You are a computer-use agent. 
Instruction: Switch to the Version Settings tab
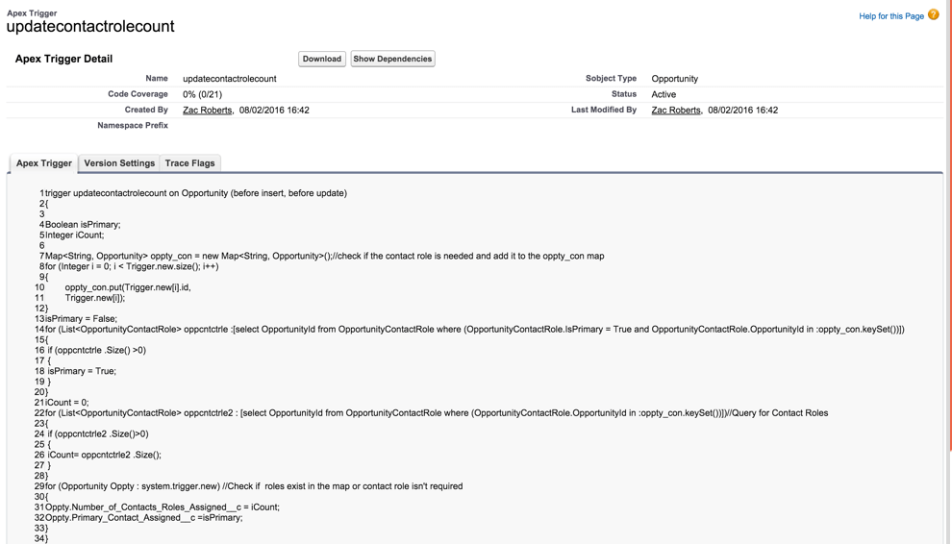pyautogui.click(x=119, y=163)
